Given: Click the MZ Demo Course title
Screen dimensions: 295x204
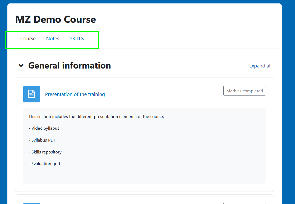Looking at the screenshot, I should click(56, 19).
